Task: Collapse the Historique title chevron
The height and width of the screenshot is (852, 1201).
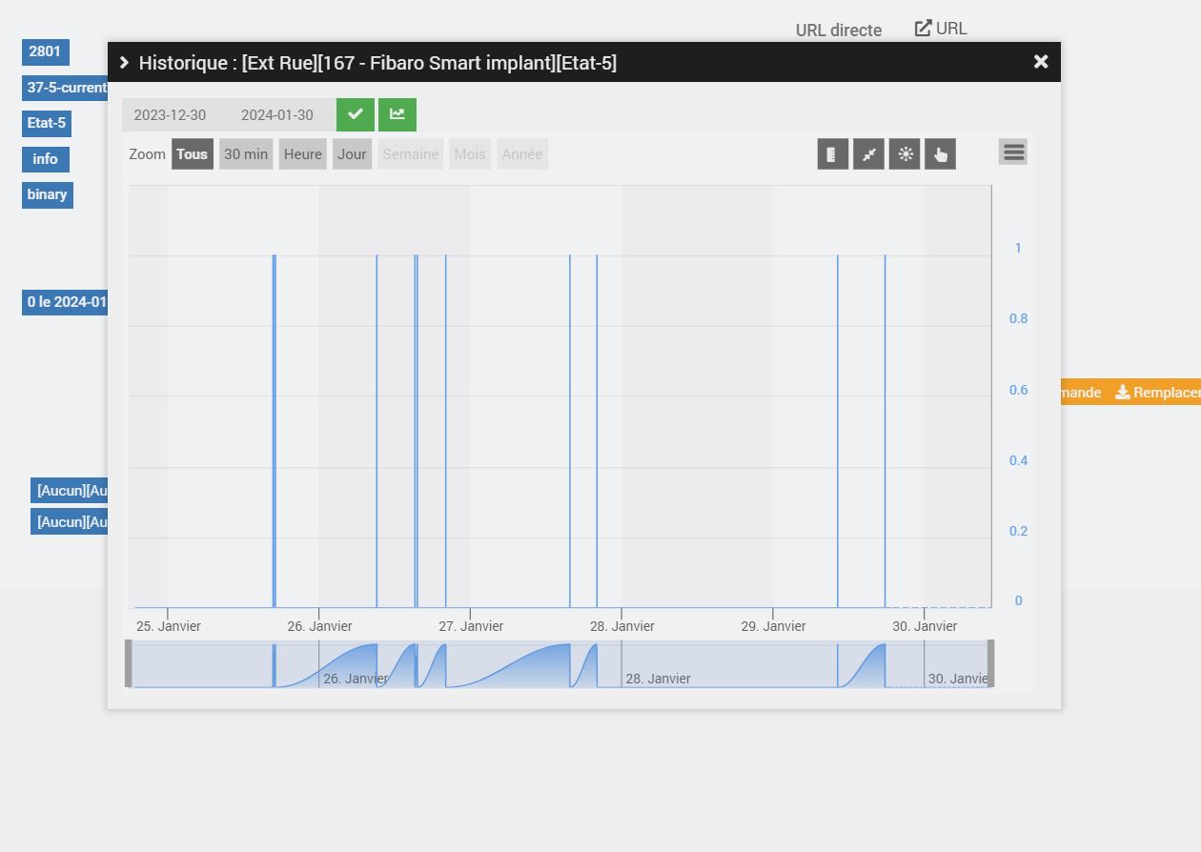Action: coord(124,63)
